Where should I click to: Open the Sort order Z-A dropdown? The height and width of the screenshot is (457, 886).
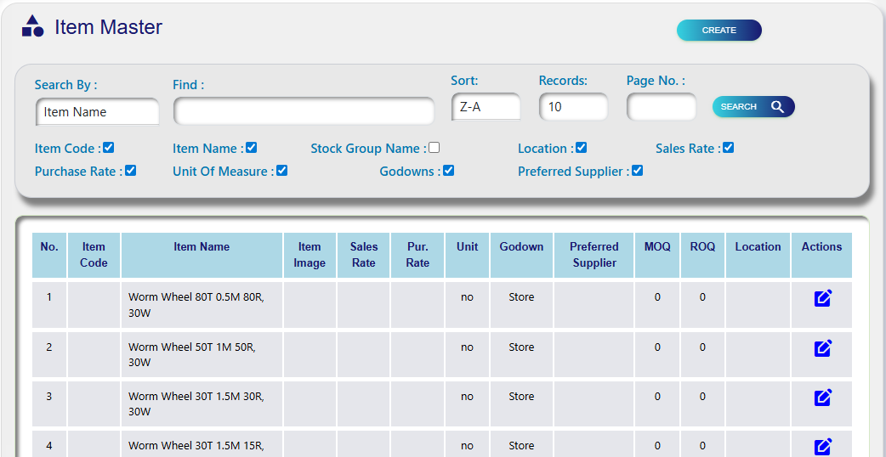coord(486,107)
